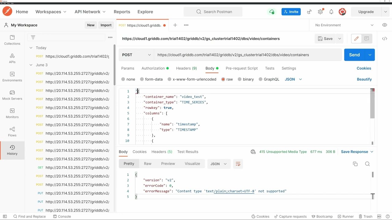This screenshot has height=220, width=392.
Task: Open Collections in the sidebar
Action: point(12,40)
